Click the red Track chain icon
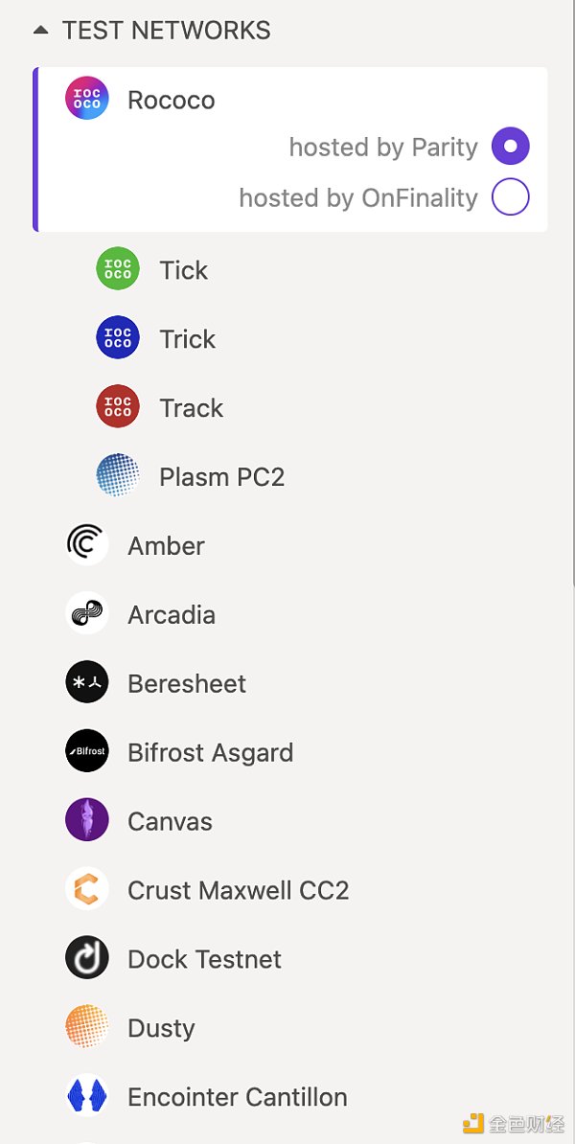The height and width of the screenshot is (1144, 575). point(118,407)
